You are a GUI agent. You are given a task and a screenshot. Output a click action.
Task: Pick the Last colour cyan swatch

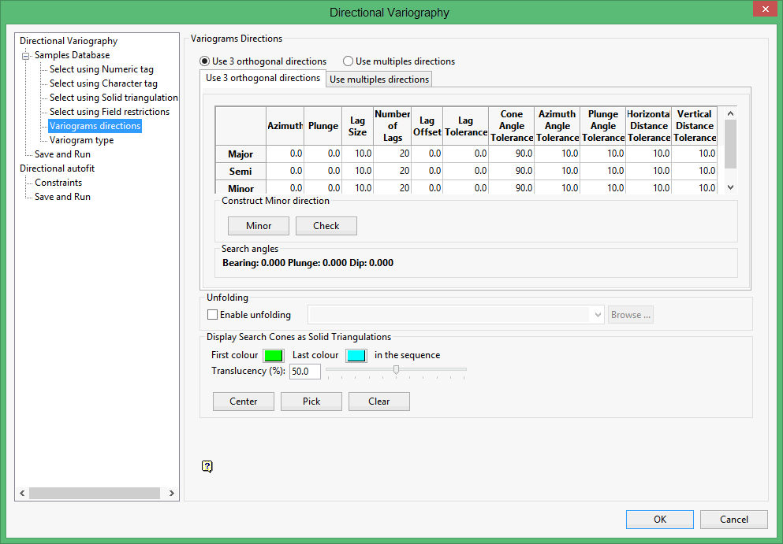[x=356, y=355]
